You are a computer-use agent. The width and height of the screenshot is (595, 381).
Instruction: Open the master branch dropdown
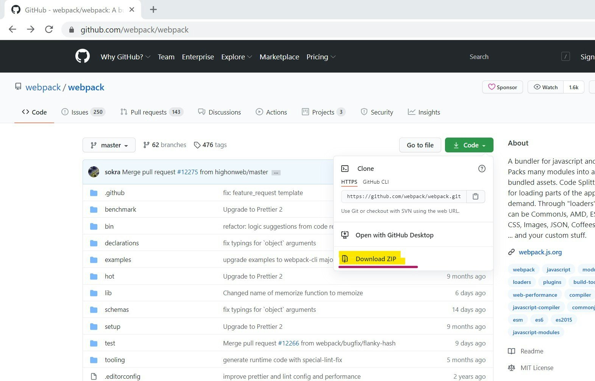[x=109, y=145]
